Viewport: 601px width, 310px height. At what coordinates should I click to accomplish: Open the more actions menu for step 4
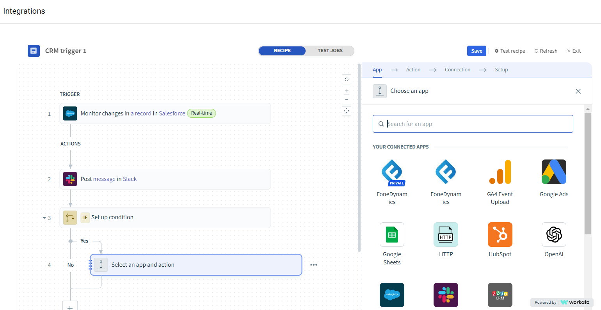click(x=313, y=265)
